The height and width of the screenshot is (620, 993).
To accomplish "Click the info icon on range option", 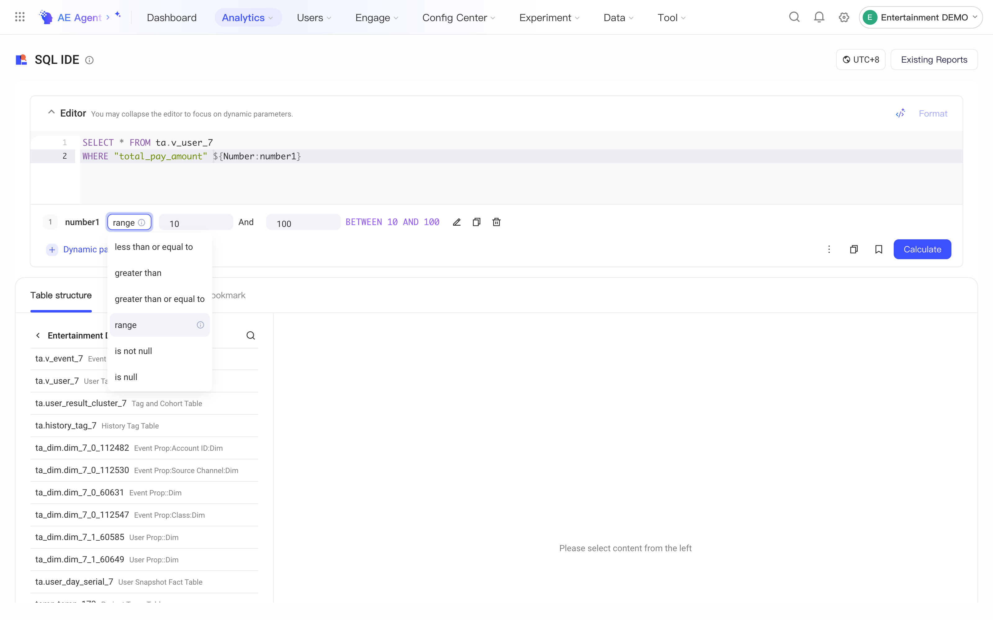I will (200, 325).
